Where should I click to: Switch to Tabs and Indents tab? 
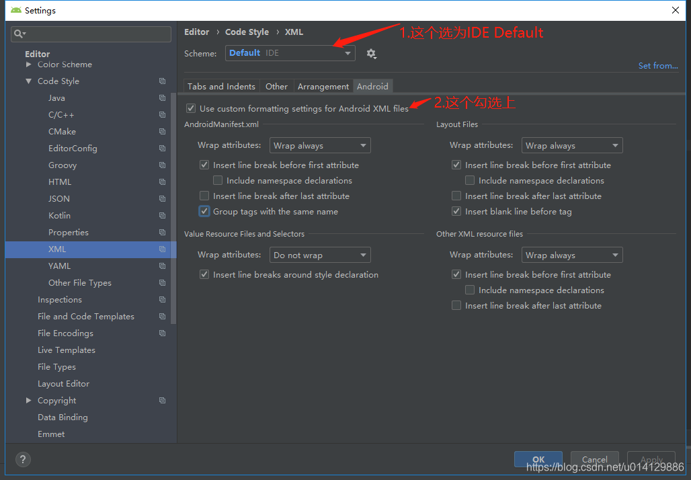(x=222, y=87)
